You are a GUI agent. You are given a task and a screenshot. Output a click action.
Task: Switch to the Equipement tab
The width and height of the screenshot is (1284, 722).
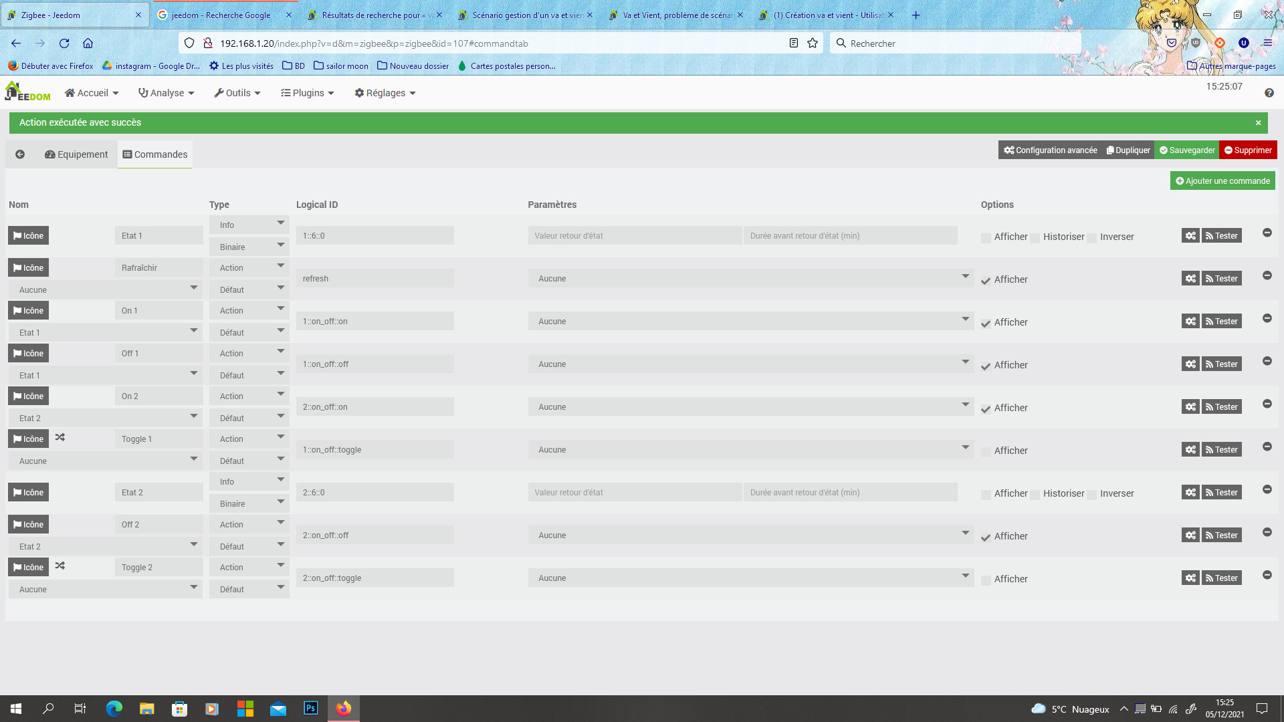[76, 154]
